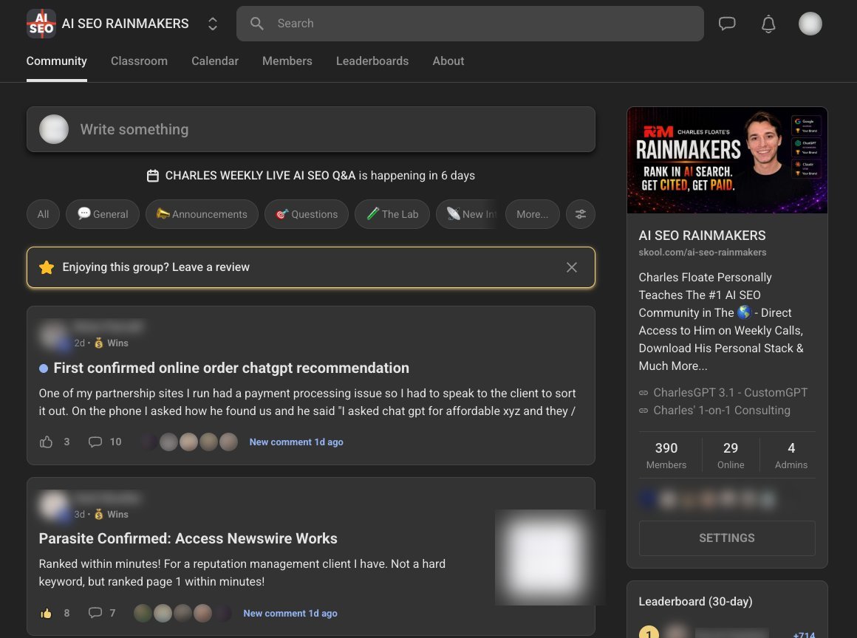Click link icon beside CharlesGPT 3.1
857x638 pixels.
coord(643,393)
